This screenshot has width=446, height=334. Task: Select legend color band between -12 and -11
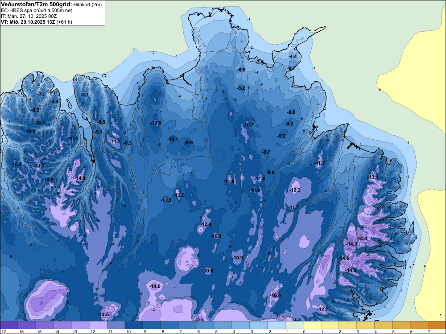point(98,325)
